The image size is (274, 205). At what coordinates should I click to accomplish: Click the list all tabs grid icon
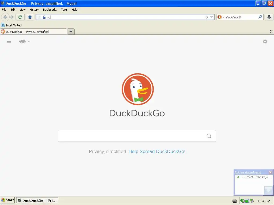point(271,31)
